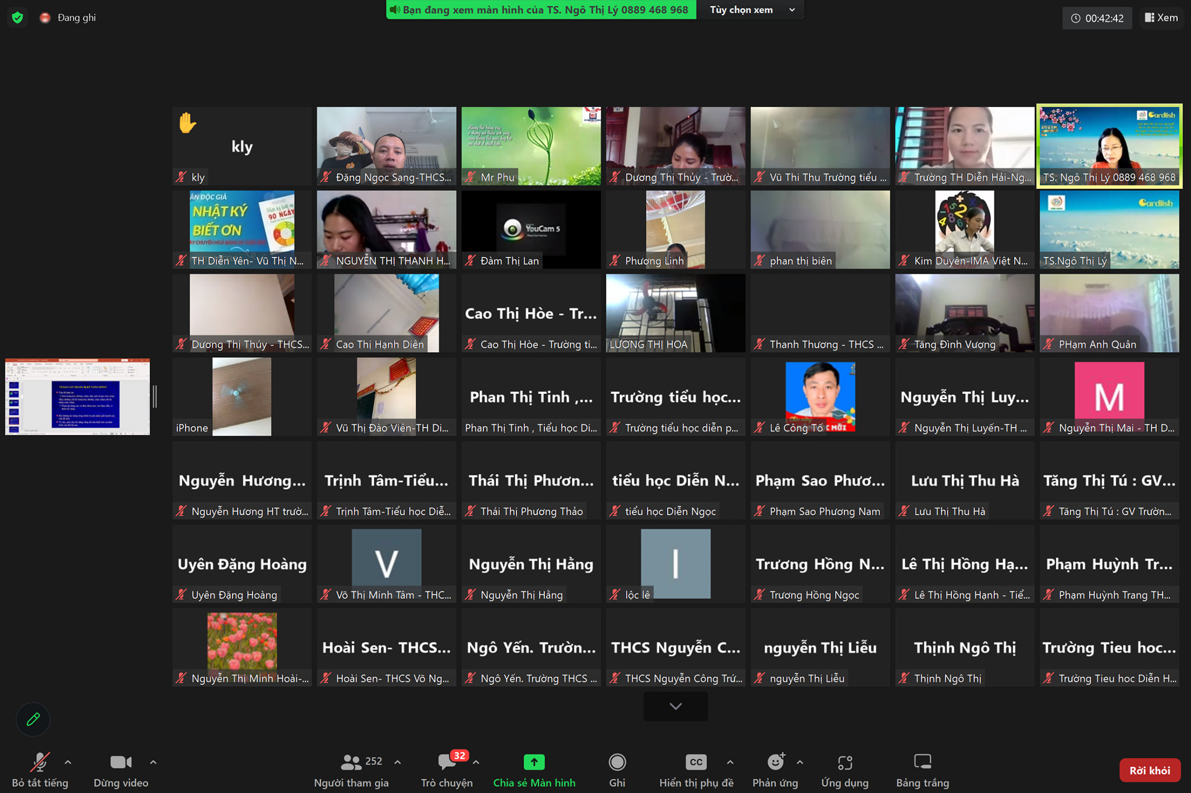Click muted mic icon on Lưu Thị Thu Hà
The width and height of the screenshot is (1191, 793).
(904, 511)
